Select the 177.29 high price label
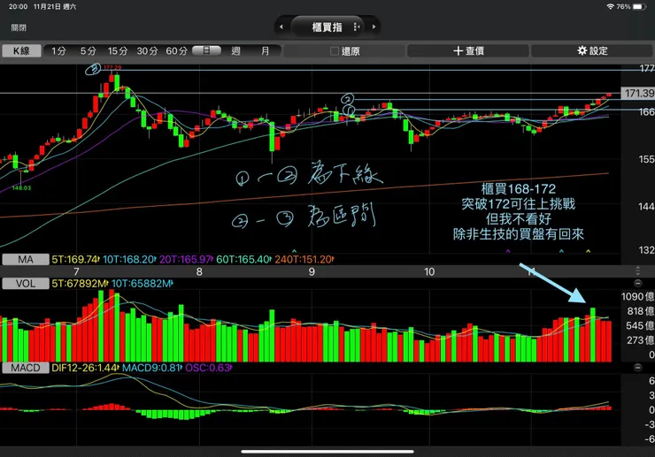This screenshot has height=457, width=655. click(x=112, y=67)
